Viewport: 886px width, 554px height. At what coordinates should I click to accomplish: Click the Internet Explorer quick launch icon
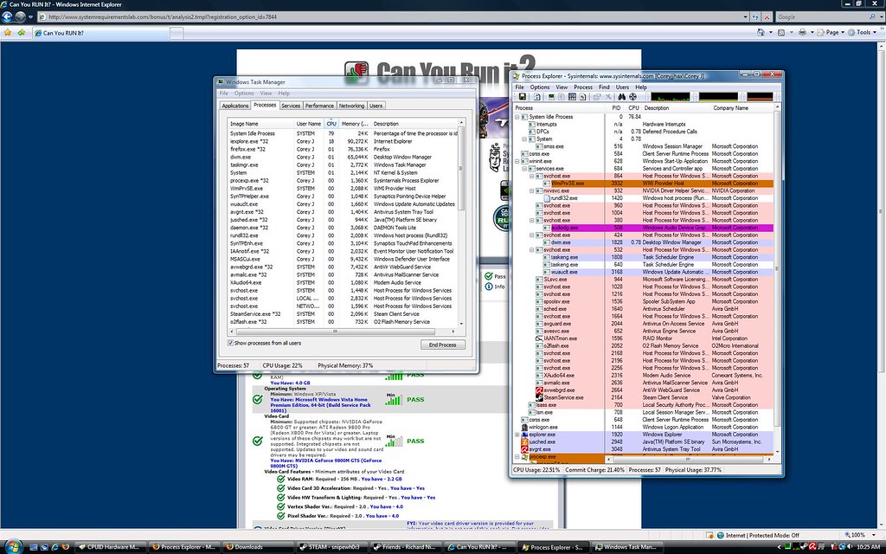point(55,547)
